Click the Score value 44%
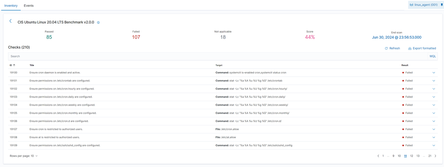444x167 pixels. pos(310,37)
